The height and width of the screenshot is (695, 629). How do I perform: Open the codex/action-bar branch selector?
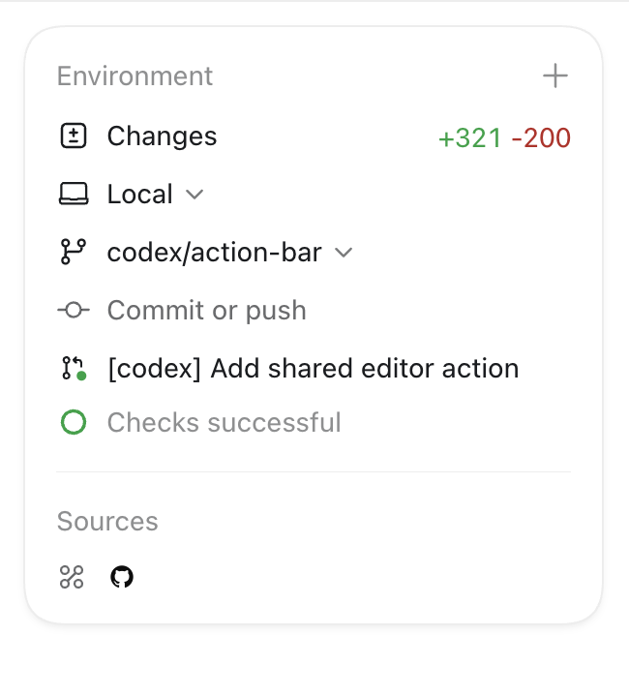click(x=229, y=253)
